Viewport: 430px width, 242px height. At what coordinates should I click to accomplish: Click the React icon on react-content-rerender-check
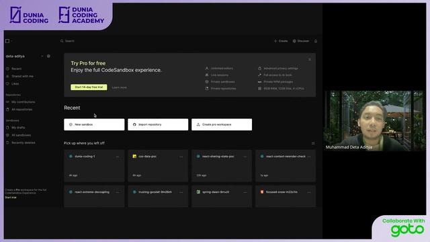pos(262,156)
